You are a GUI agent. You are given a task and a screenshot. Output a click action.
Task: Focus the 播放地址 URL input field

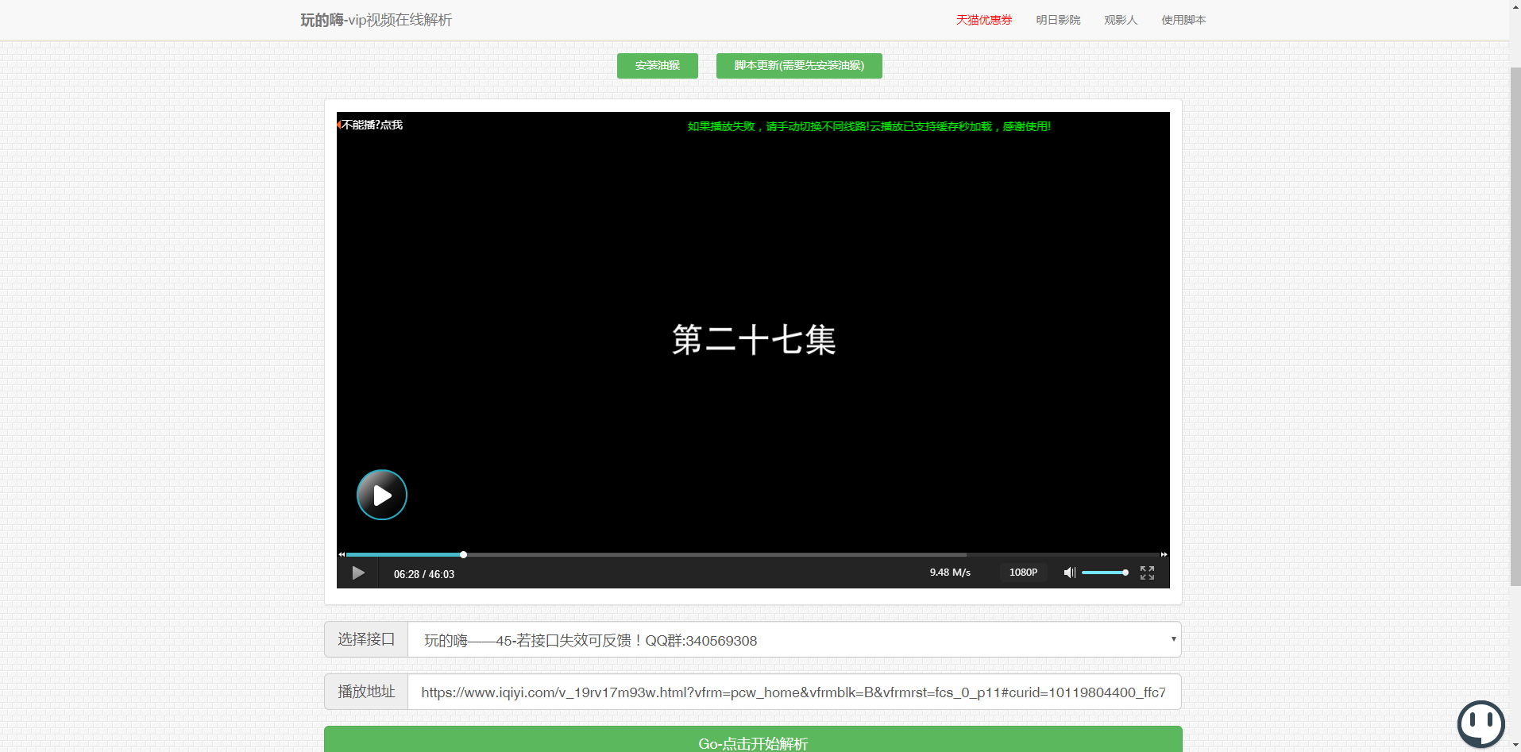(794, 692)
